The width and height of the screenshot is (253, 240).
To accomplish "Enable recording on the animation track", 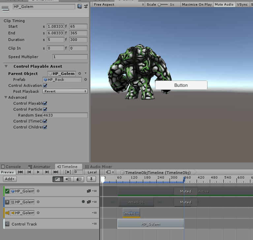I will click(x=83, y=202).
